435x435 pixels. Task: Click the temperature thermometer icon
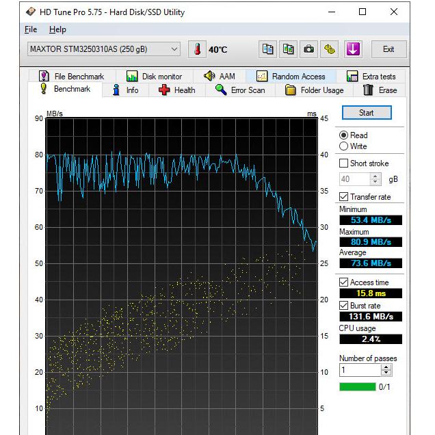coord(197,49)
